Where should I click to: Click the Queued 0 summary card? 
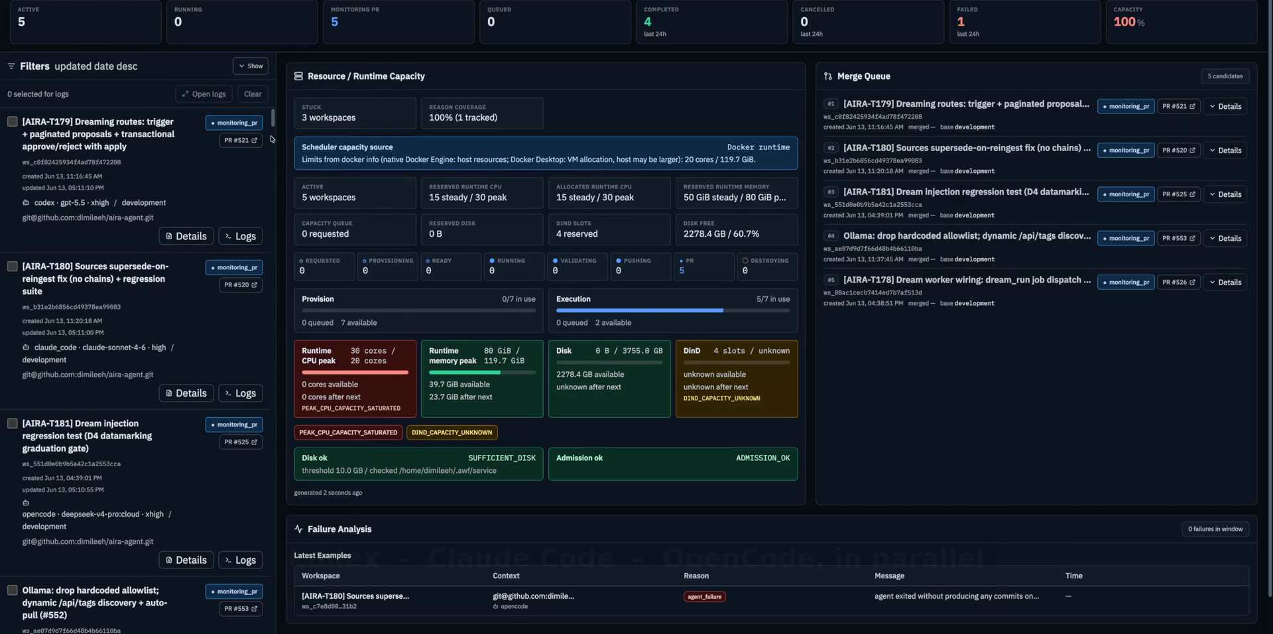(555, 22)
